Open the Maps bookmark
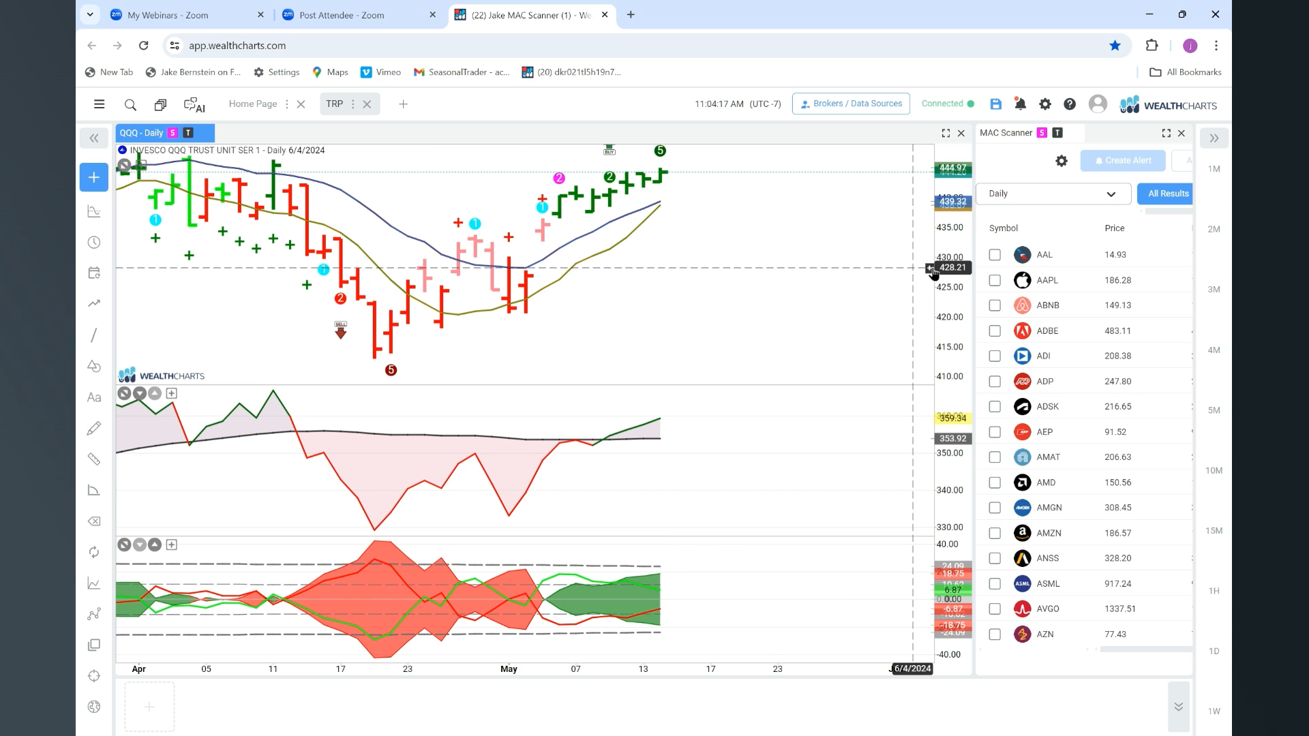1309x736 pixels. (330, 72)
